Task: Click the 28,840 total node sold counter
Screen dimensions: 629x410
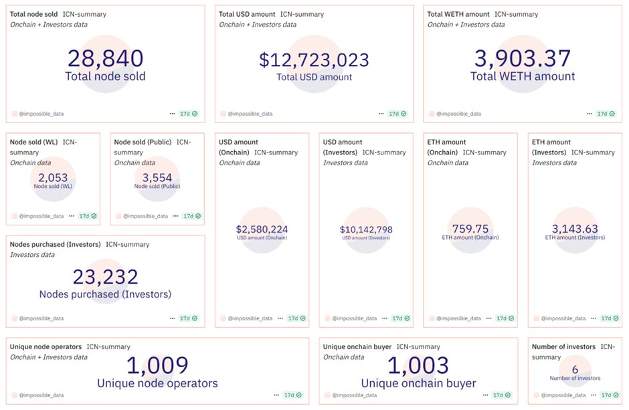Action: click(105, 58)
